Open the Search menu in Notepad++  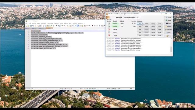34,24
